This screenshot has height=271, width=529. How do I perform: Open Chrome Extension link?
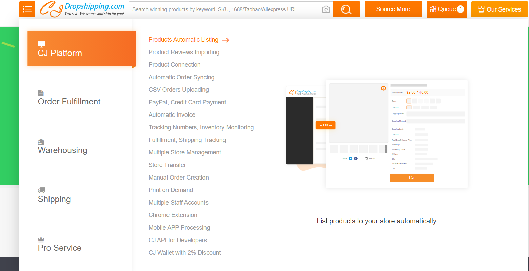173,215
